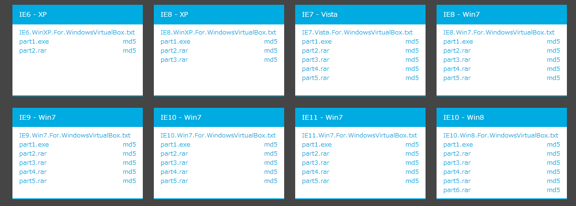Open IE7.Vista.For.WindowsVirtualBox.txt link

357,33
